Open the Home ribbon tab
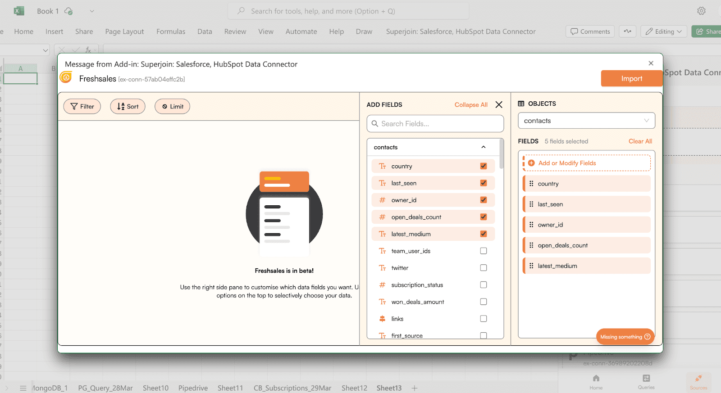Viewport: 721px width, 393px height. coord(23,32)
